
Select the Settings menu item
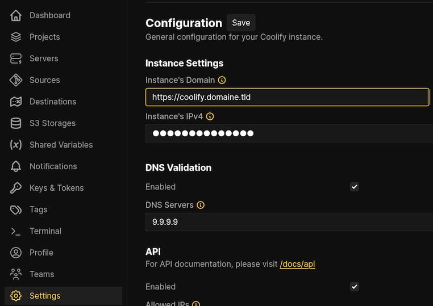64,296
